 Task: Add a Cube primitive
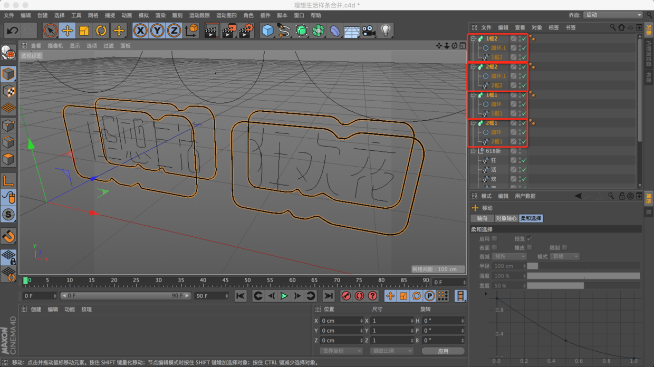click(x=267, y=31)
